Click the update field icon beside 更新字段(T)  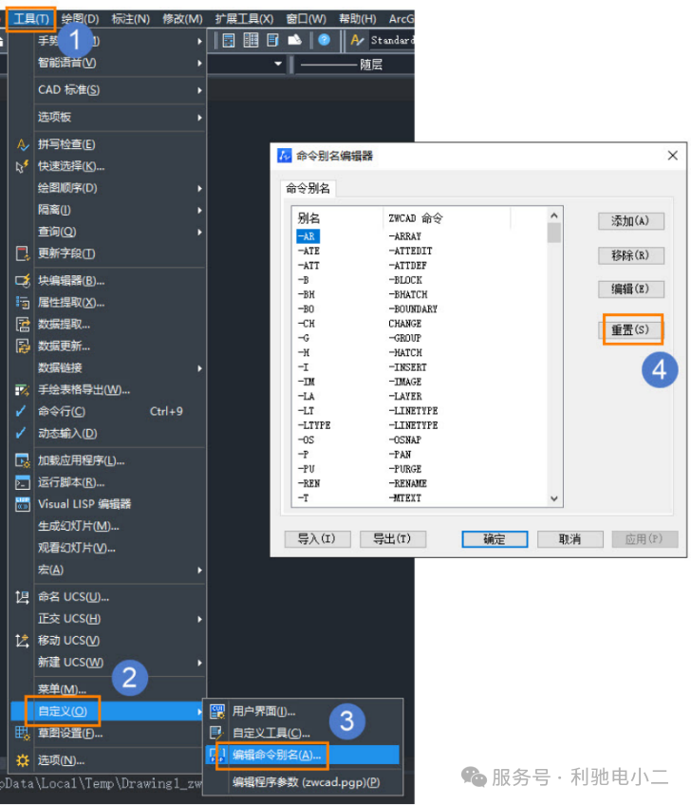click(x=22, y=253)
